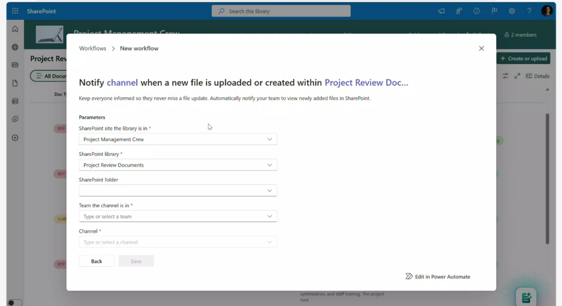Click the filter sliders icon near Details
Viewport: 562px width, 306px height.
505,76
